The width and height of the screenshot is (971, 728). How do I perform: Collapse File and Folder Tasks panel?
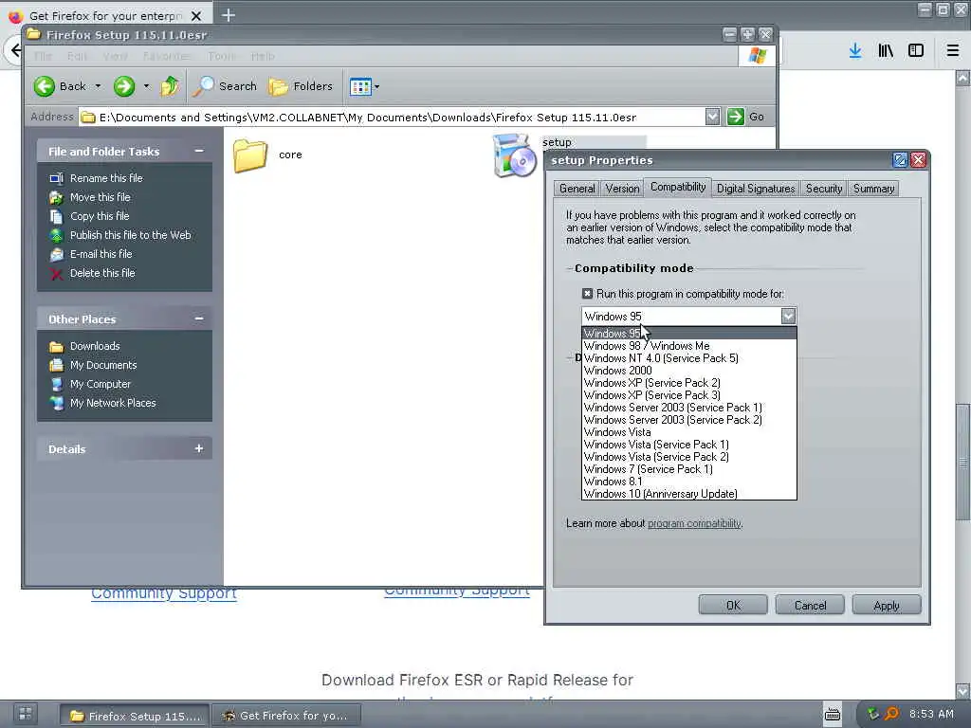(x=199, y=151)
